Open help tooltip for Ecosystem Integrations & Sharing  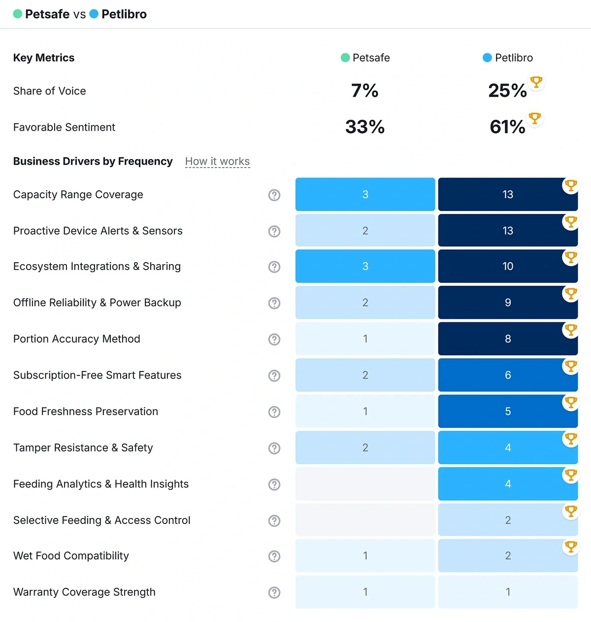(274, 267)
